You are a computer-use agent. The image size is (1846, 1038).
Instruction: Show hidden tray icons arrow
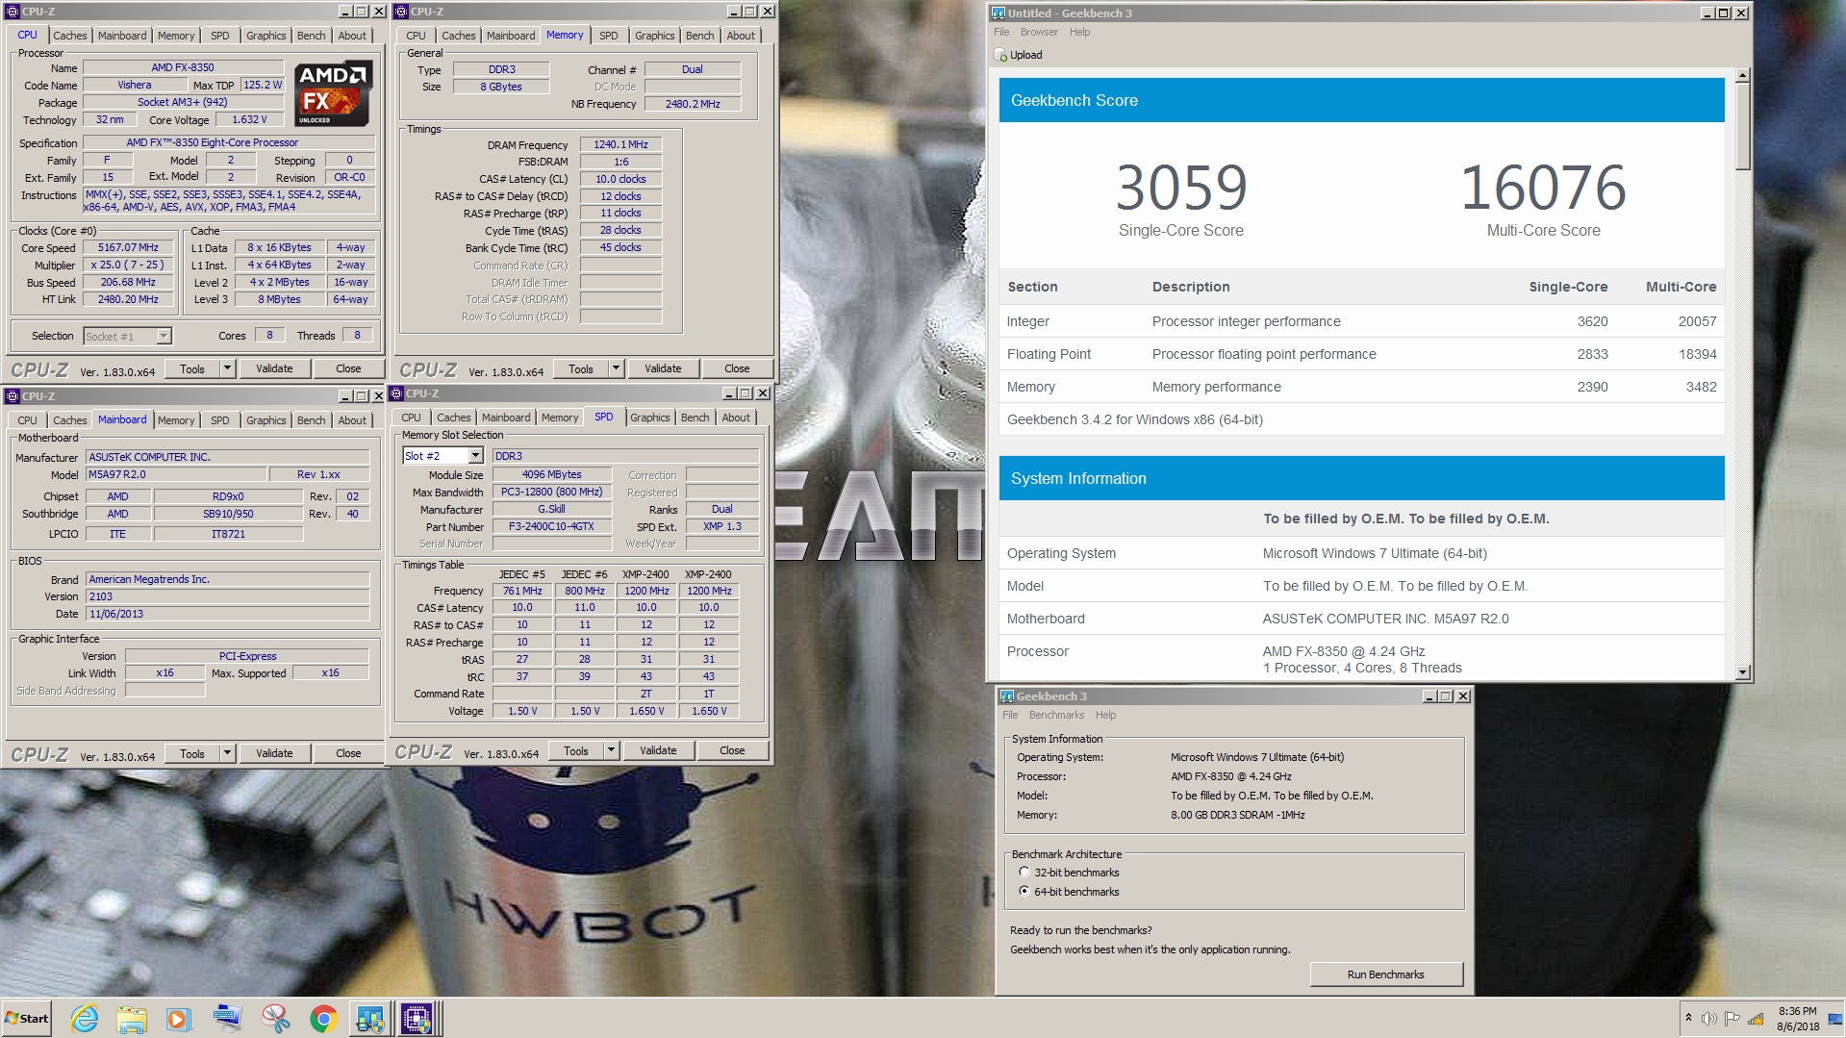click(x=1688, y=1018)
